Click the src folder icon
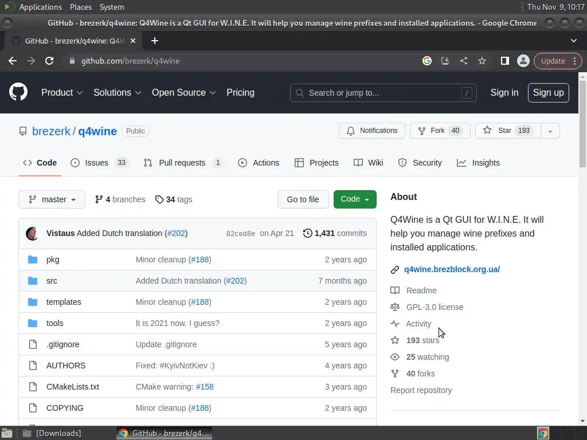Screen dimensions: 587x440 coord(33,281)
